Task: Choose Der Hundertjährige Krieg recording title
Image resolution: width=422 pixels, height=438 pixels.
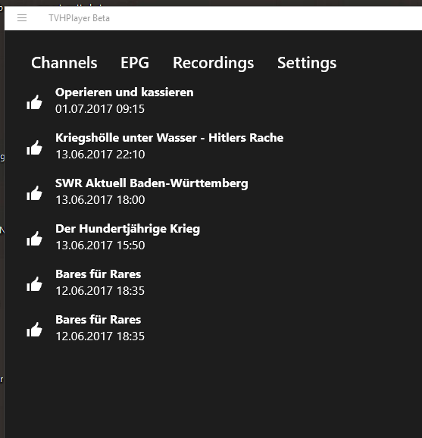Action: click(127, 229)
